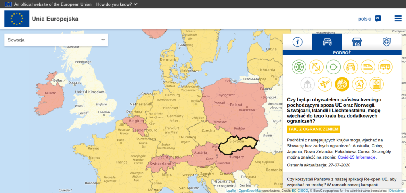Select the bus travel icon

coord(385,67)
